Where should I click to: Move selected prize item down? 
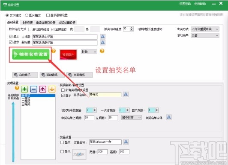click(52, 89)
